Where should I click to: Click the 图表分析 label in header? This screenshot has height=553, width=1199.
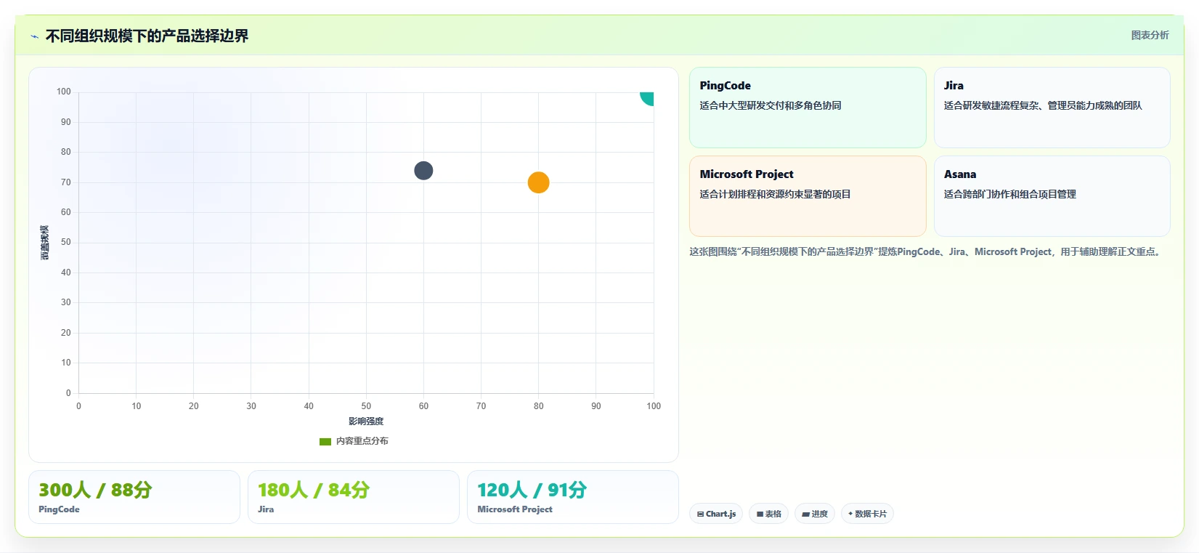[1150, 35]
